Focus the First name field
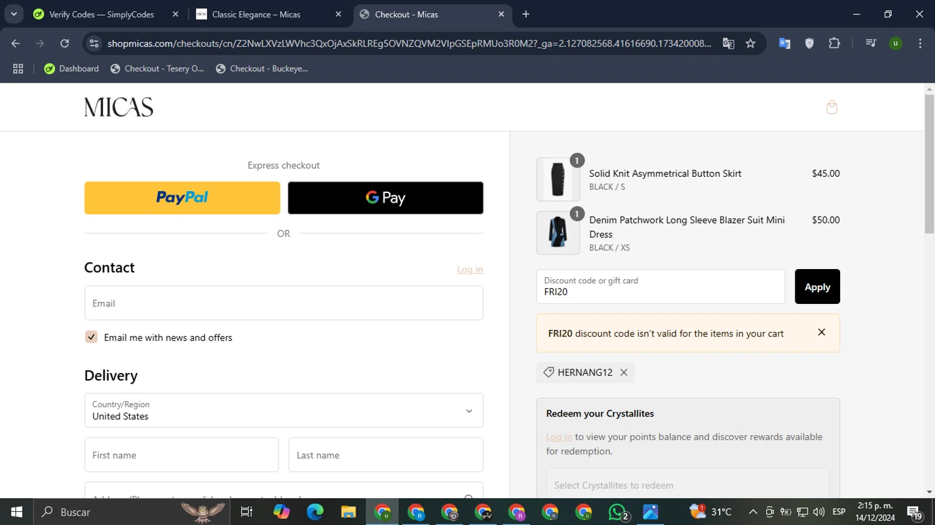The image size is (935, 525). (181, 455)
